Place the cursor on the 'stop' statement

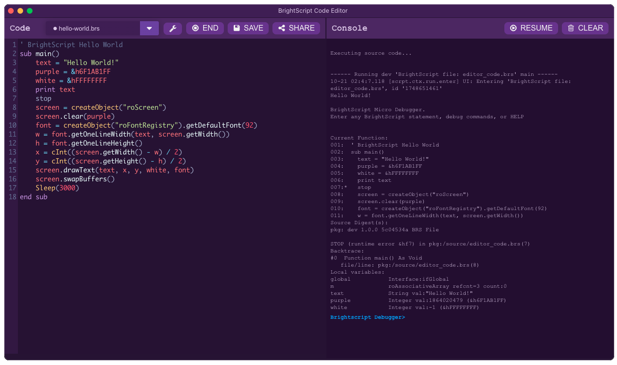[x=43, y=98]
